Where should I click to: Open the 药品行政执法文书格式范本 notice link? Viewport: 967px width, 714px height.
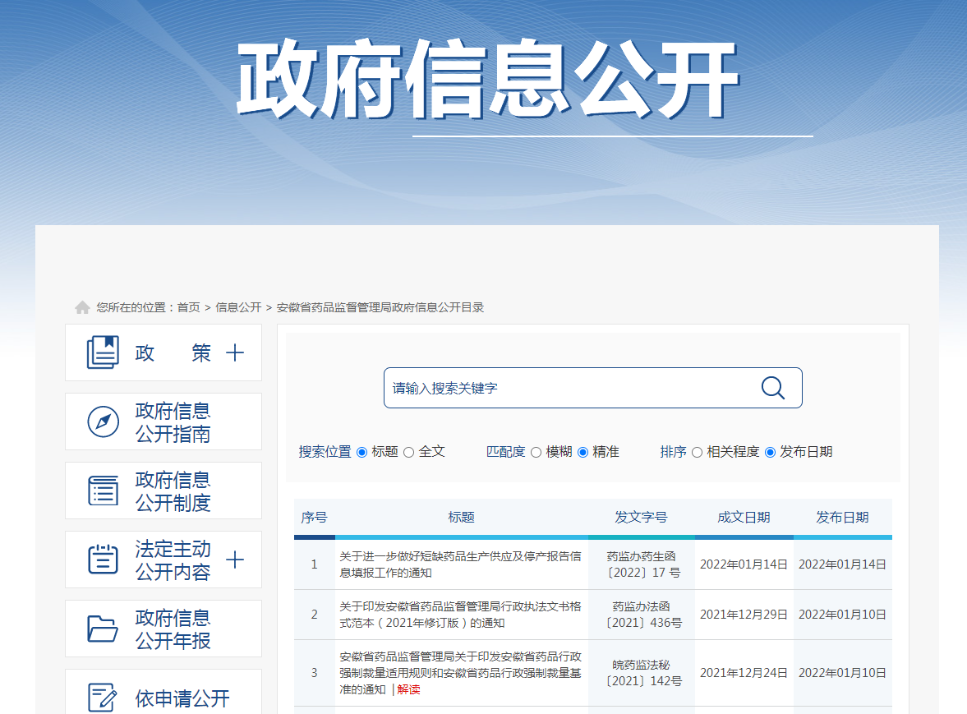tap(460, 615)
